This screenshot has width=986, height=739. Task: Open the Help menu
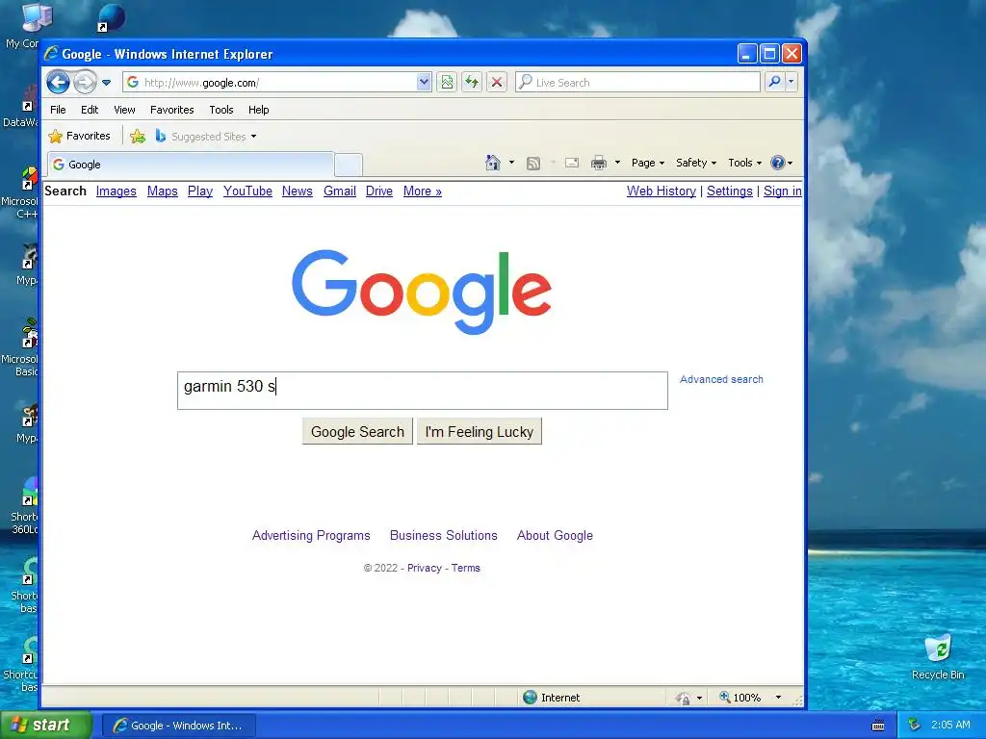pyautogui.click(x=258, y=110)
